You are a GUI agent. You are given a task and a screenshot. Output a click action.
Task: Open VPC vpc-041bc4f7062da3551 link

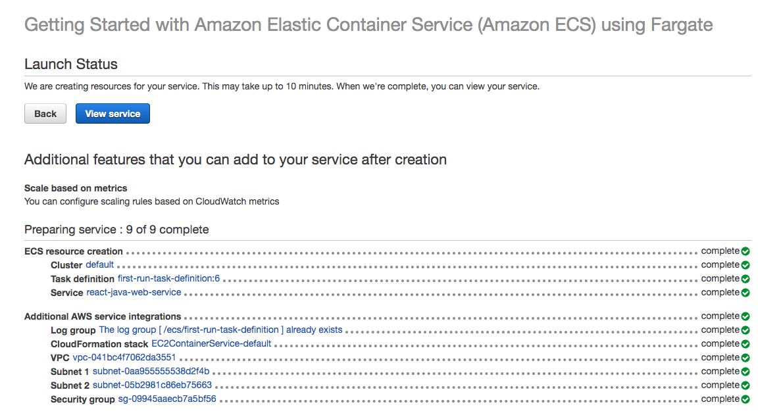pyautogui.click(x=124, y=357)
